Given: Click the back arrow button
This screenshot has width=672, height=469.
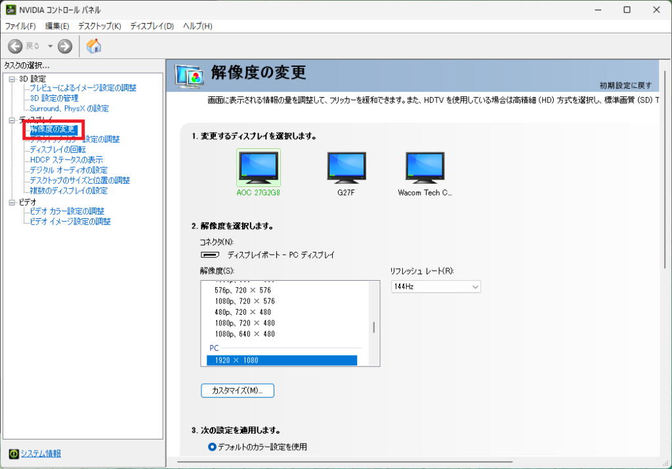Looking at the screenshot, I should click(x=16, y=46).
